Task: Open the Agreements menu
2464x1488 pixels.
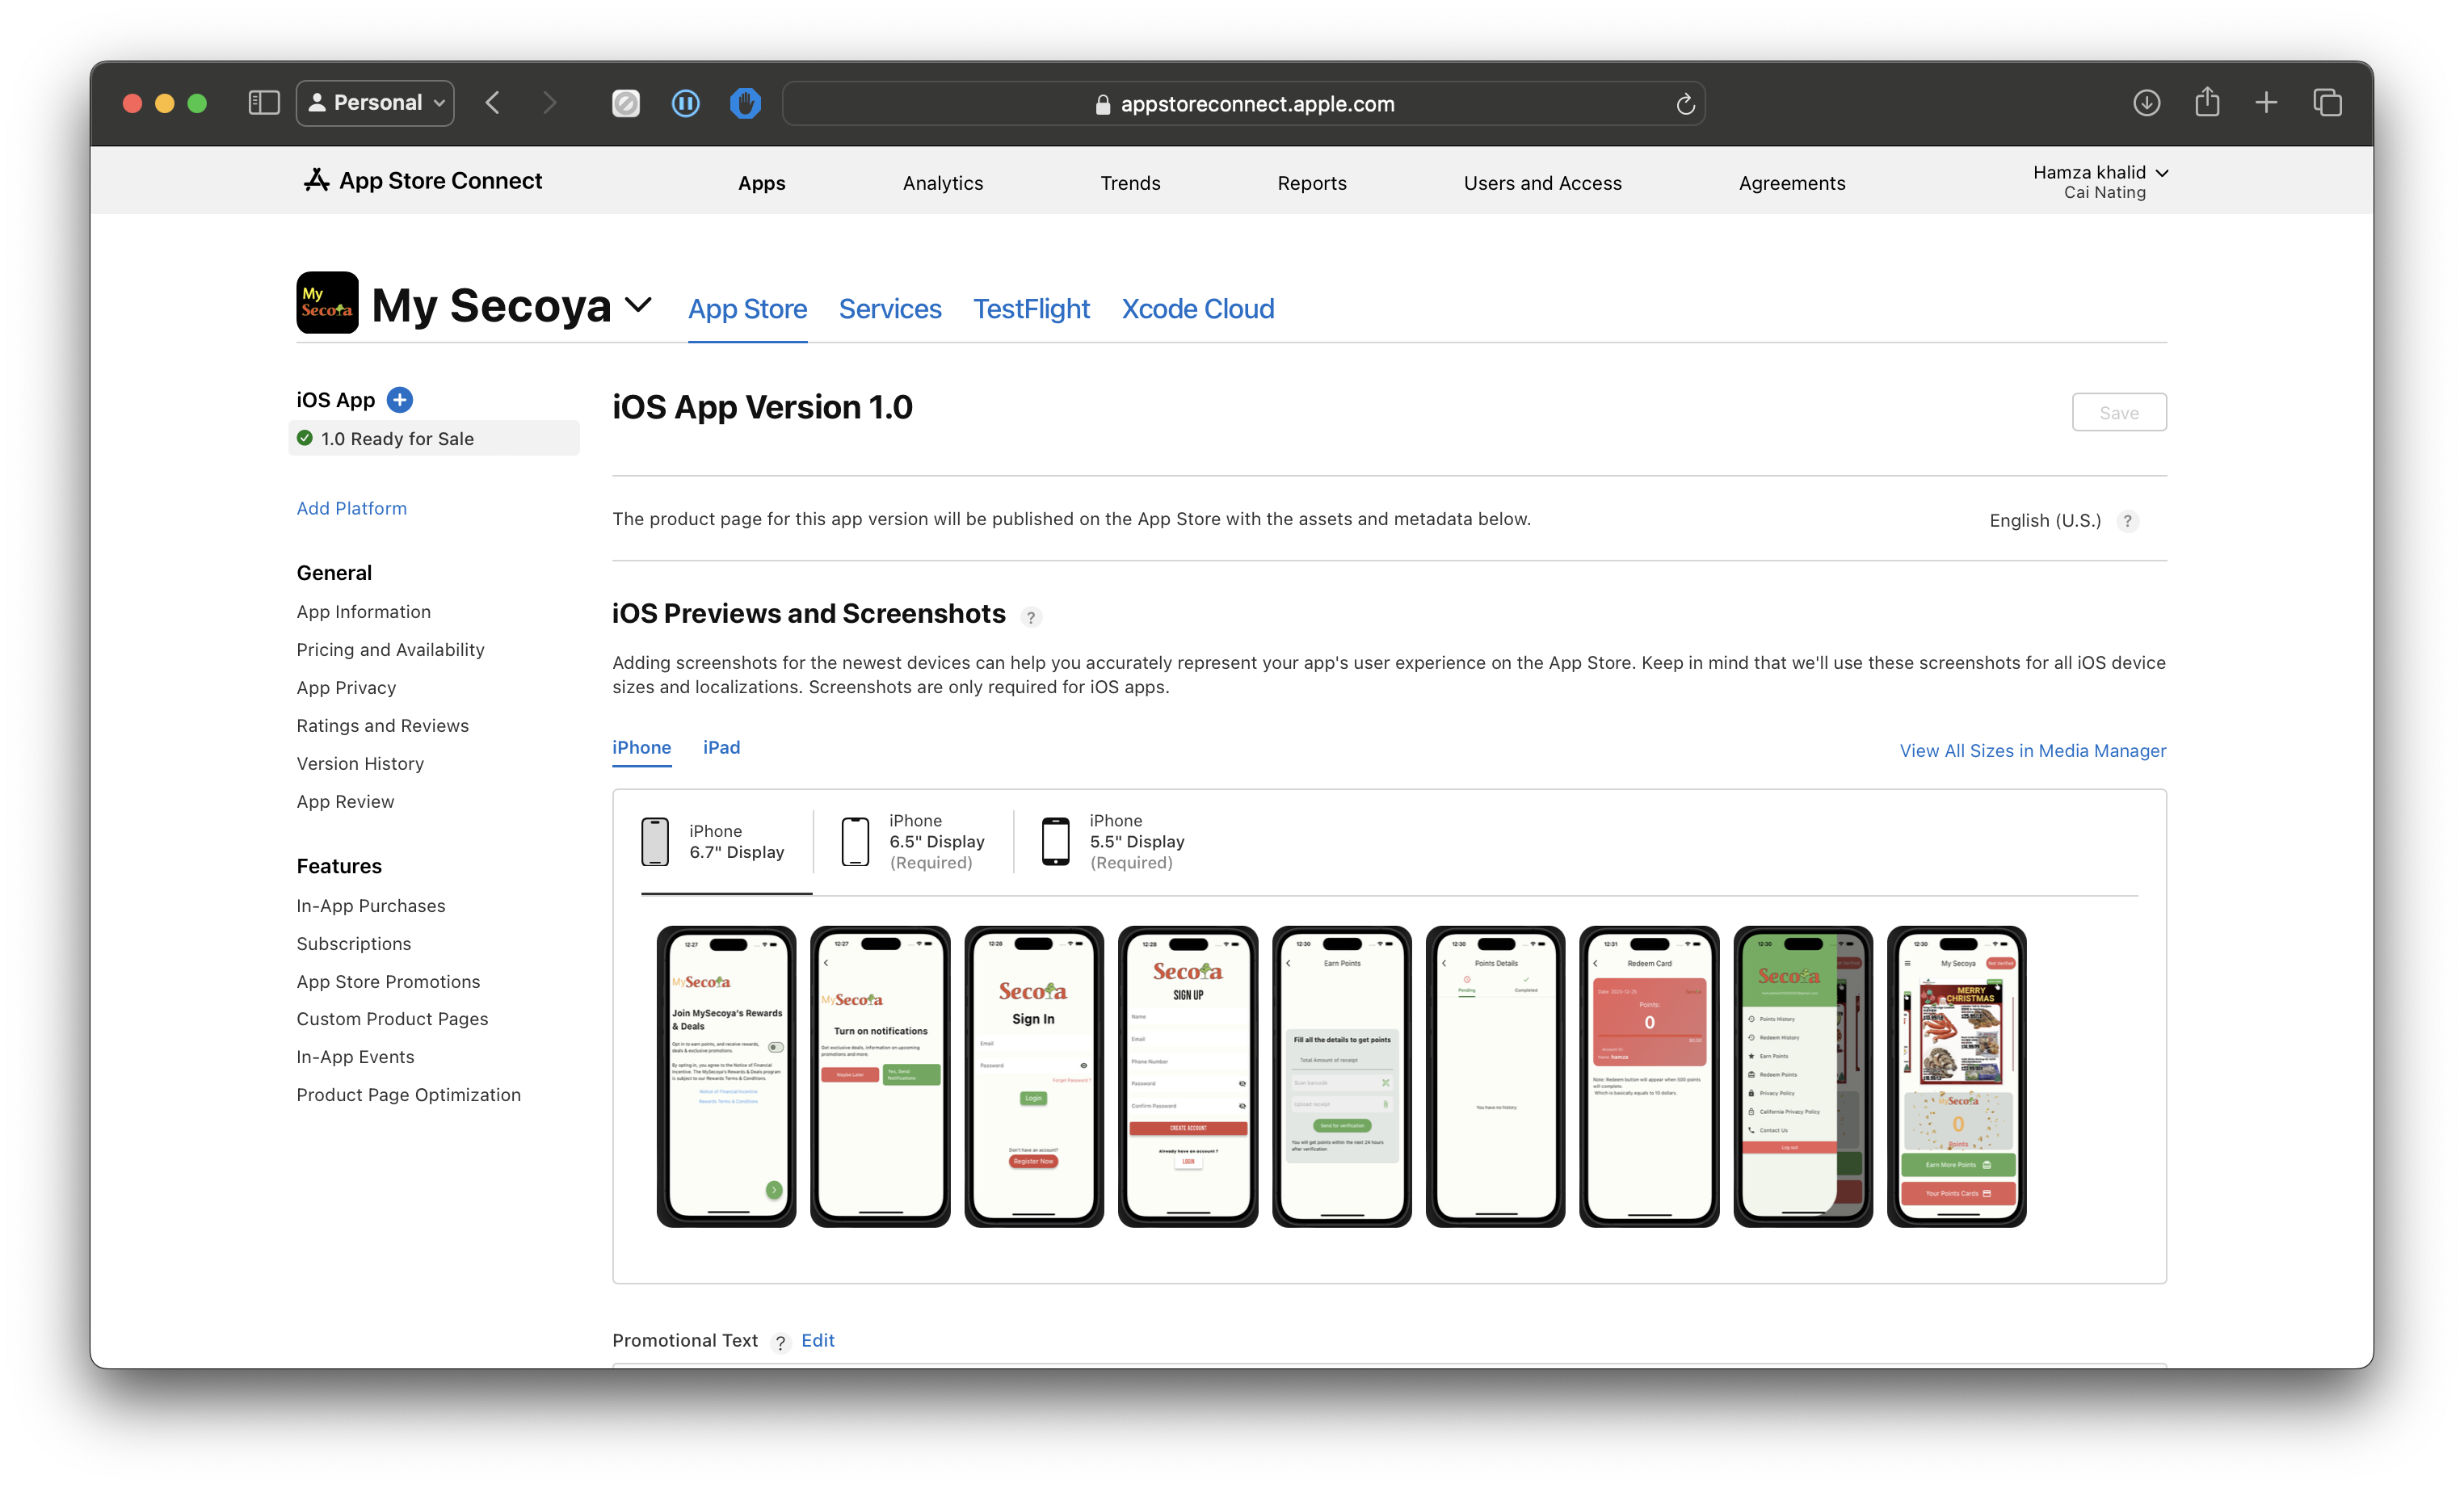Action: (x=1791, y=183)
